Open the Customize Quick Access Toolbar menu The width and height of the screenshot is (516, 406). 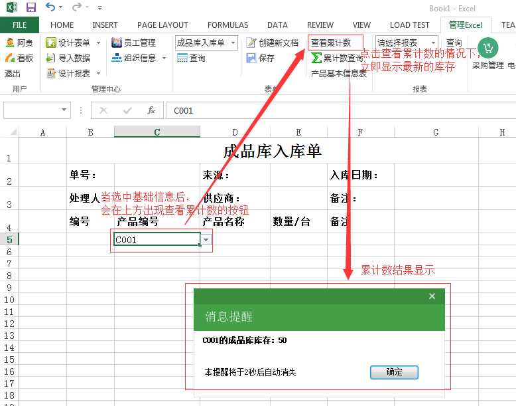(x=99, y=7)
